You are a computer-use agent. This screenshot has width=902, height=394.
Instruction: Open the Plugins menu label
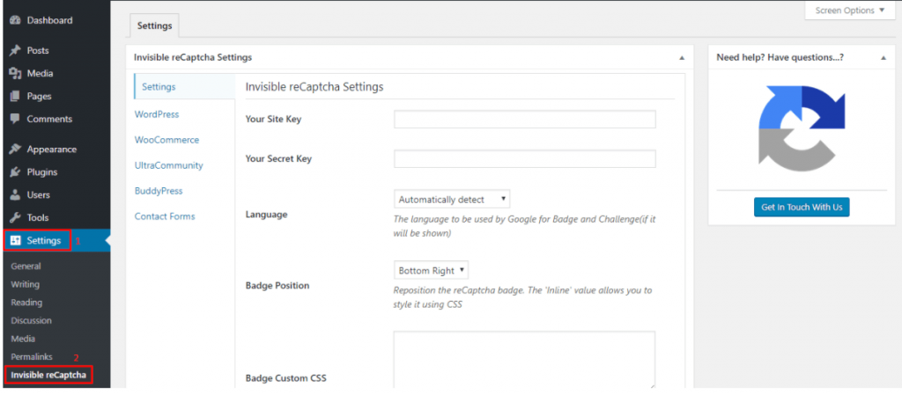point(42,172)
